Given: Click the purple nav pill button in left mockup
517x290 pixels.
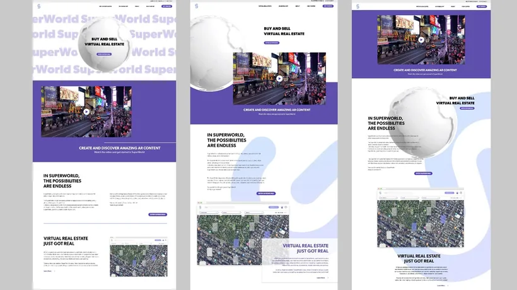Looking at the screenshot, I should (166, 6).
